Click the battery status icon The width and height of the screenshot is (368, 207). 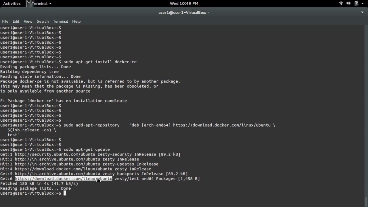coord(356,3)
